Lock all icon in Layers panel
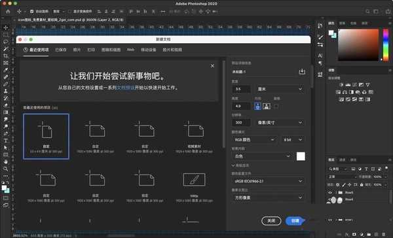 362,184
